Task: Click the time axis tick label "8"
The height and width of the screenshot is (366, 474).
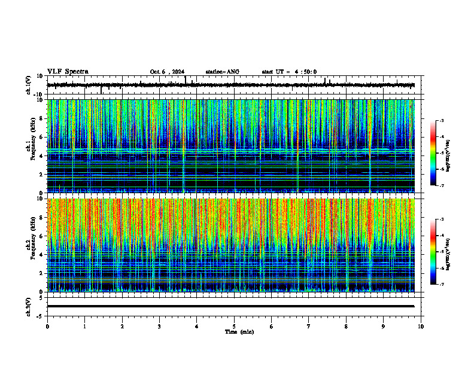Action: [x=346, y=327]
